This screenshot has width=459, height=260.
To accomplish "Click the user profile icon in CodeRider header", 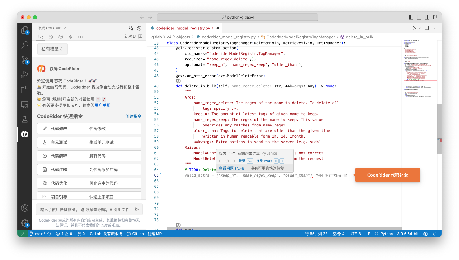I will pos(139,28).
